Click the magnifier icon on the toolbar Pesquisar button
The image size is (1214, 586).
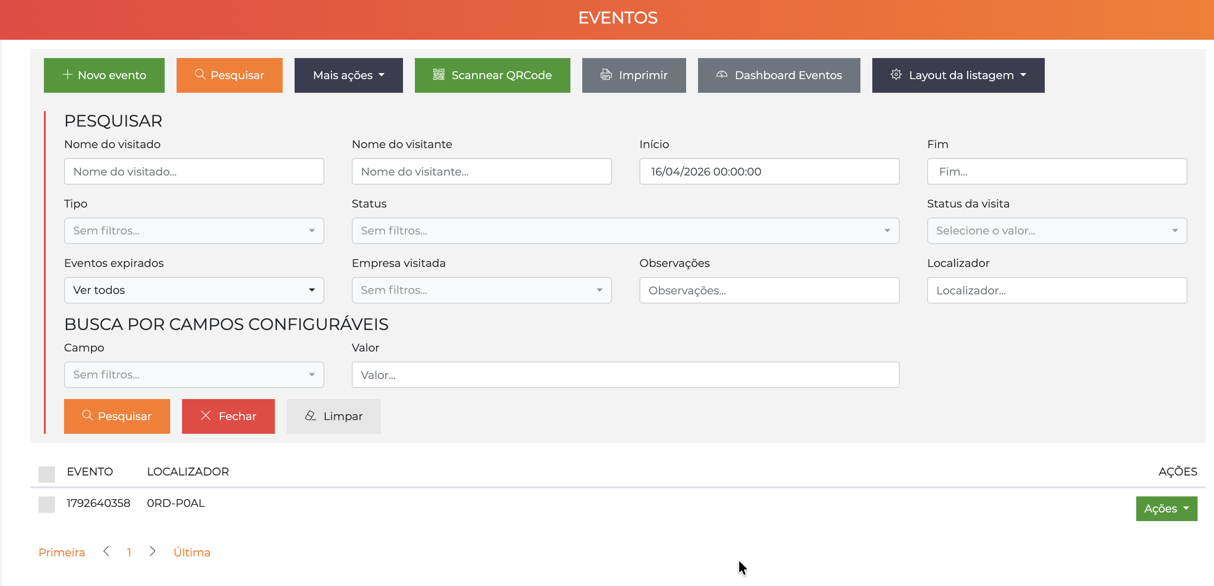[x=200, y=75]
